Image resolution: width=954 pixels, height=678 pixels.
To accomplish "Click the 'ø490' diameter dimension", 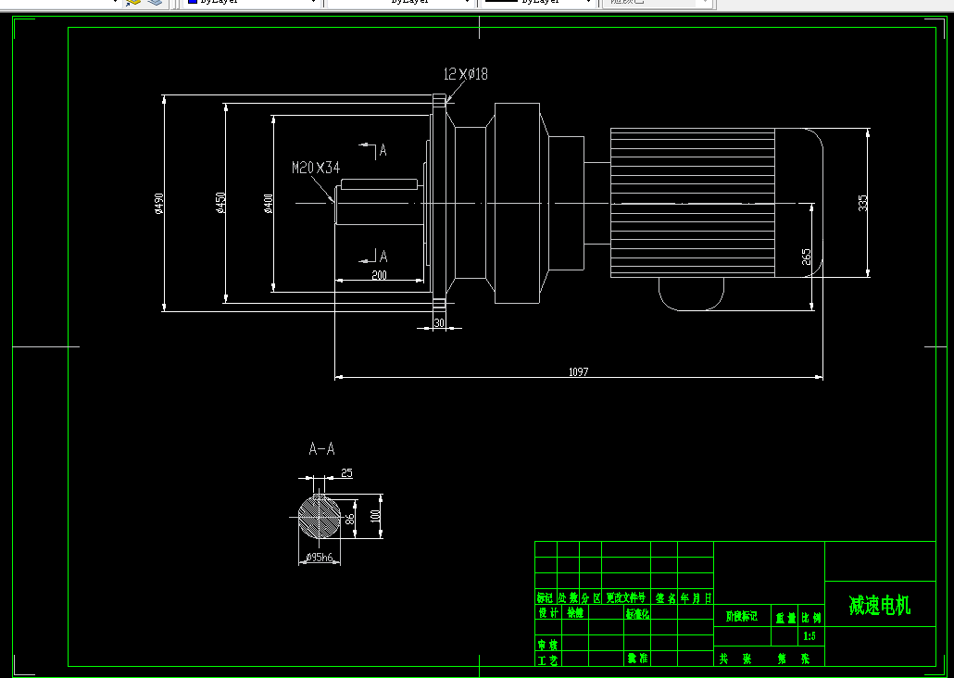I will coord(158,204).
